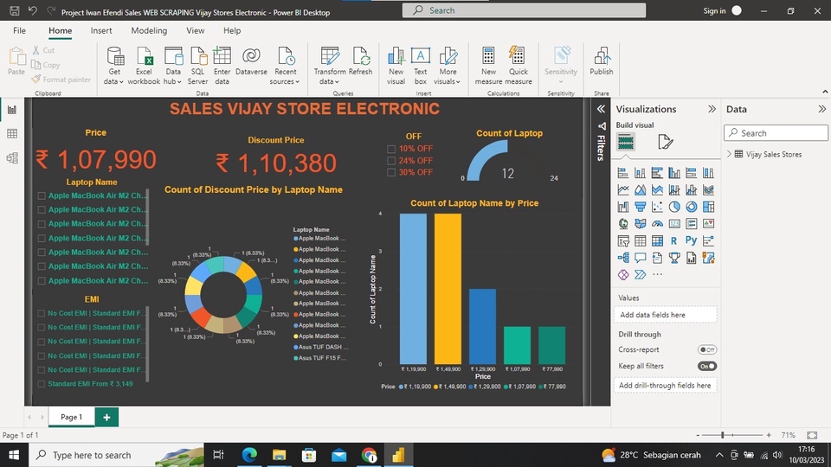The width and height of the screenshot is (831, 467).
Task: Expand the Vijay Sales Stores table
Action: [729, 154]
